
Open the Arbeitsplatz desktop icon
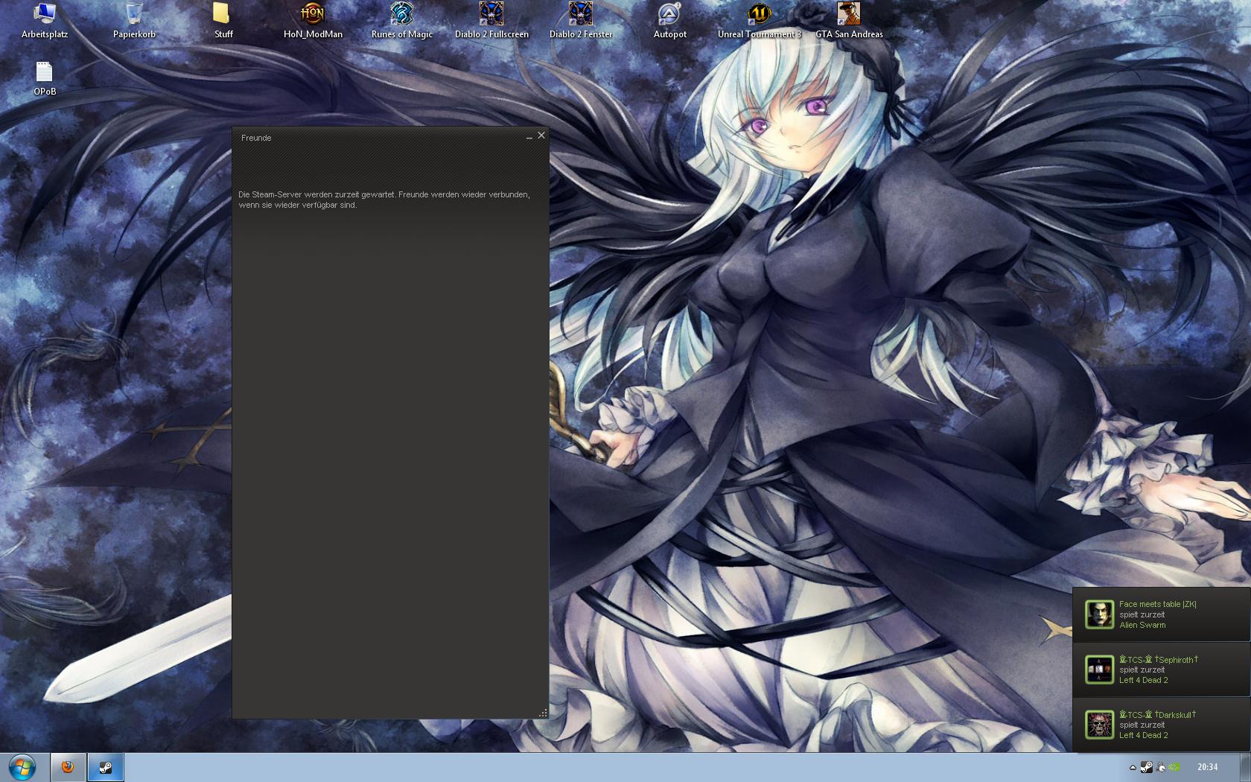tap(45, 20)
